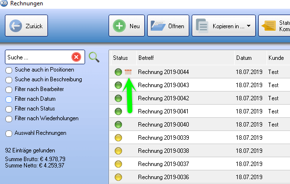Click Summe Netto € 4.259,97 text
This screenshot has width=290, height=184.
(x=35, y=166)
